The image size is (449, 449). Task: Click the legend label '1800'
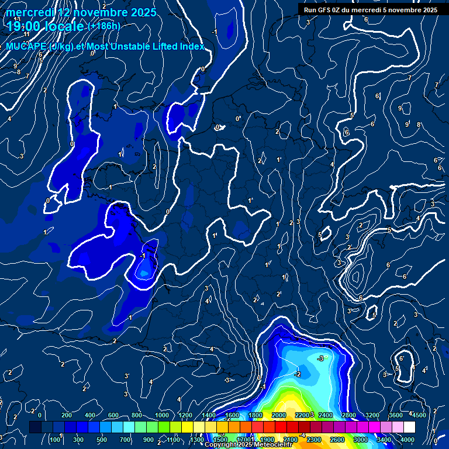[255, 415]
